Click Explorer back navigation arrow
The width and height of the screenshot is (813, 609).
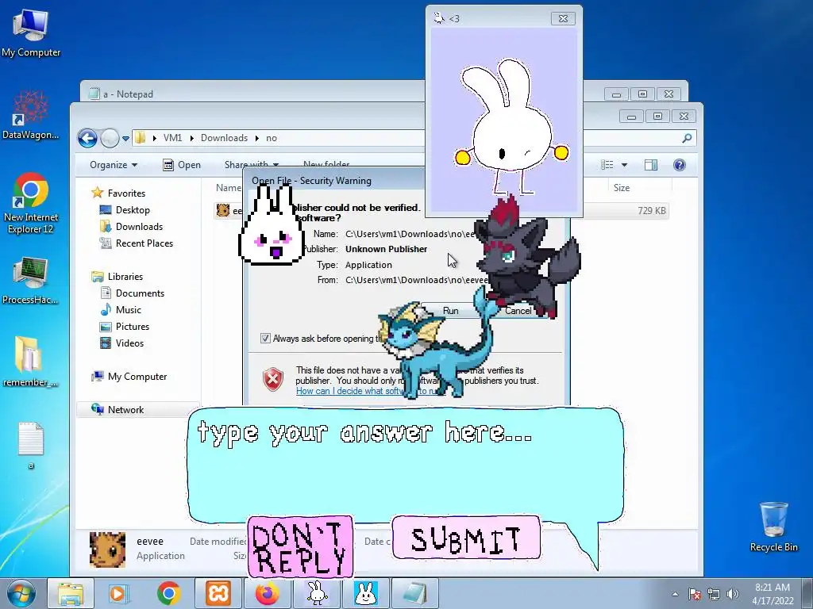87,138
